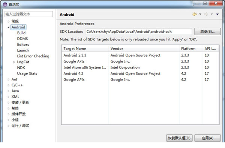Open the forward history dropdown arrow
Viewport: 225px width, 148px height.
click(211, 14)
